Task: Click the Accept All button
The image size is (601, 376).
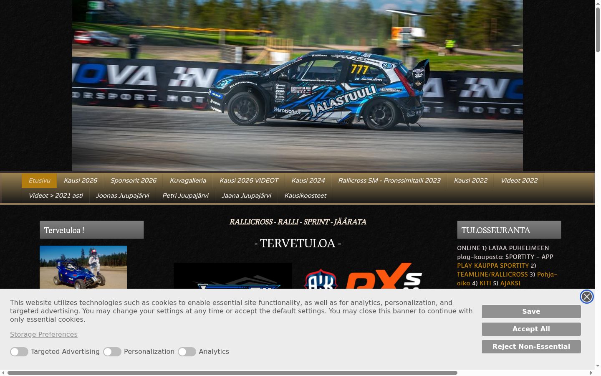Action: click(x=531, y=329)
